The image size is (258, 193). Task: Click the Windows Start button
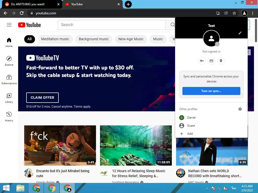[6, 188]
